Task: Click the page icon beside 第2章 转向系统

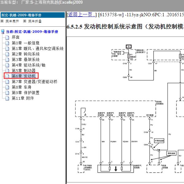Action: click(7, 54)
